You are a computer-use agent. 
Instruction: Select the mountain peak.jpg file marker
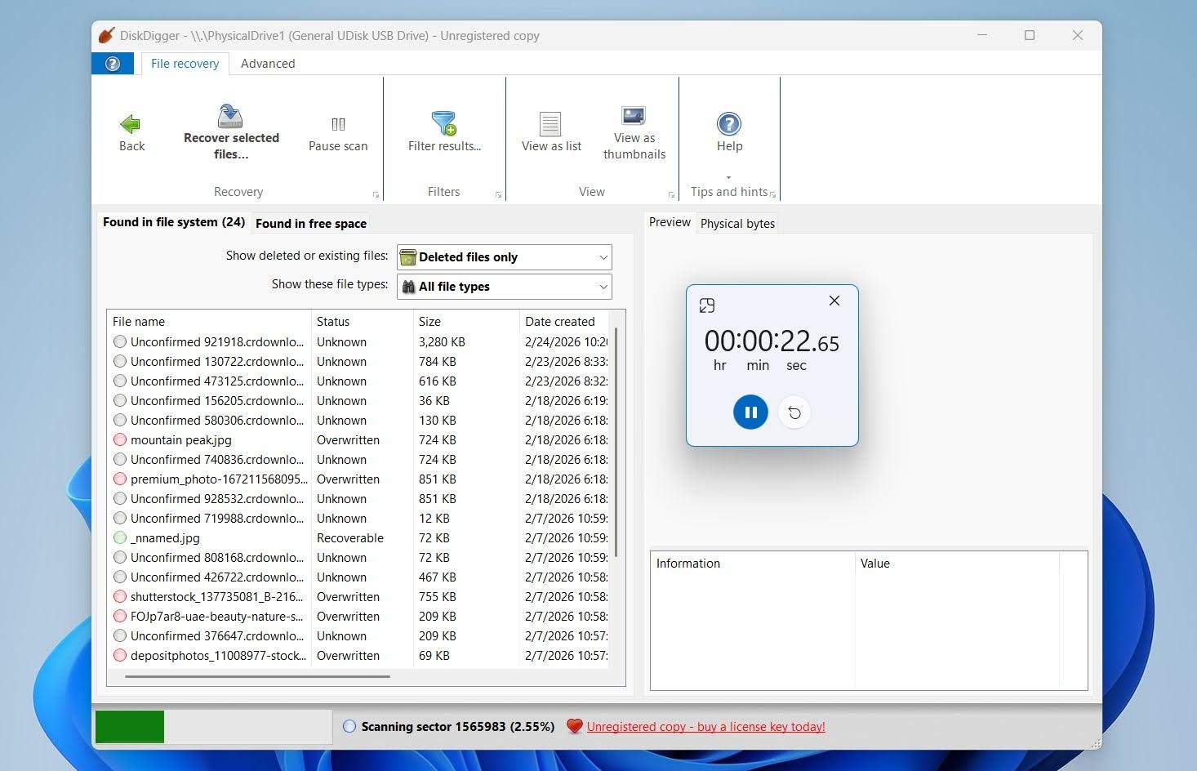(x=120, y=440)
